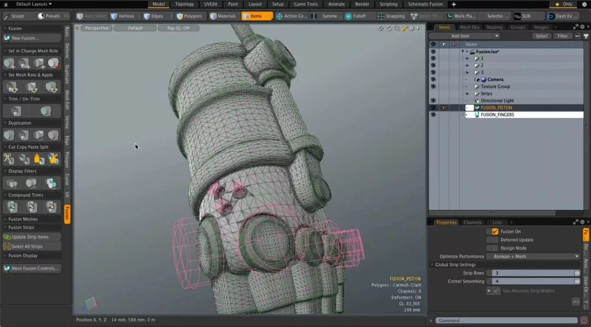
Task: Open the settings gear in top-right corner
Action: [x=585, y=4]
